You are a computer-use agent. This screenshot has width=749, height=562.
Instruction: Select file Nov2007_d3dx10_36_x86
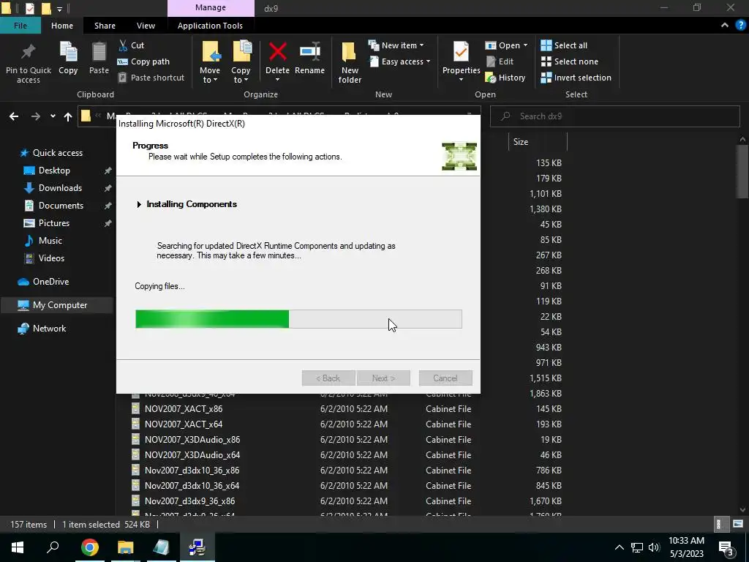click(x=192, y=471)
